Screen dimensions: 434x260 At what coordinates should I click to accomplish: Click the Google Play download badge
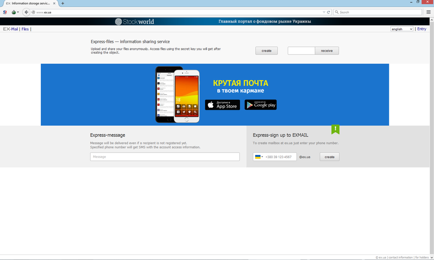click(x=260, y=105)
